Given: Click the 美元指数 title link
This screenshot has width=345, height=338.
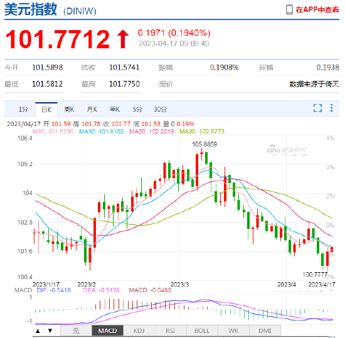Looking at the screenshot, I should coord(31,9).
